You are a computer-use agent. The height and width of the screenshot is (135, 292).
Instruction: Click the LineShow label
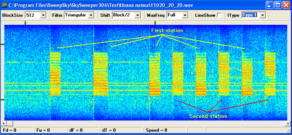pyautogui.click(x=205, y=15)
